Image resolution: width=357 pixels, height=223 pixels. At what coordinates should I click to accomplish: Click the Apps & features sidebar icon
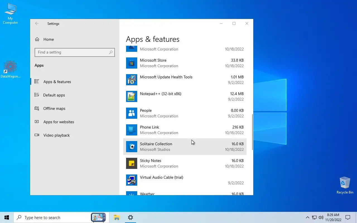click(x=37, y=81)
